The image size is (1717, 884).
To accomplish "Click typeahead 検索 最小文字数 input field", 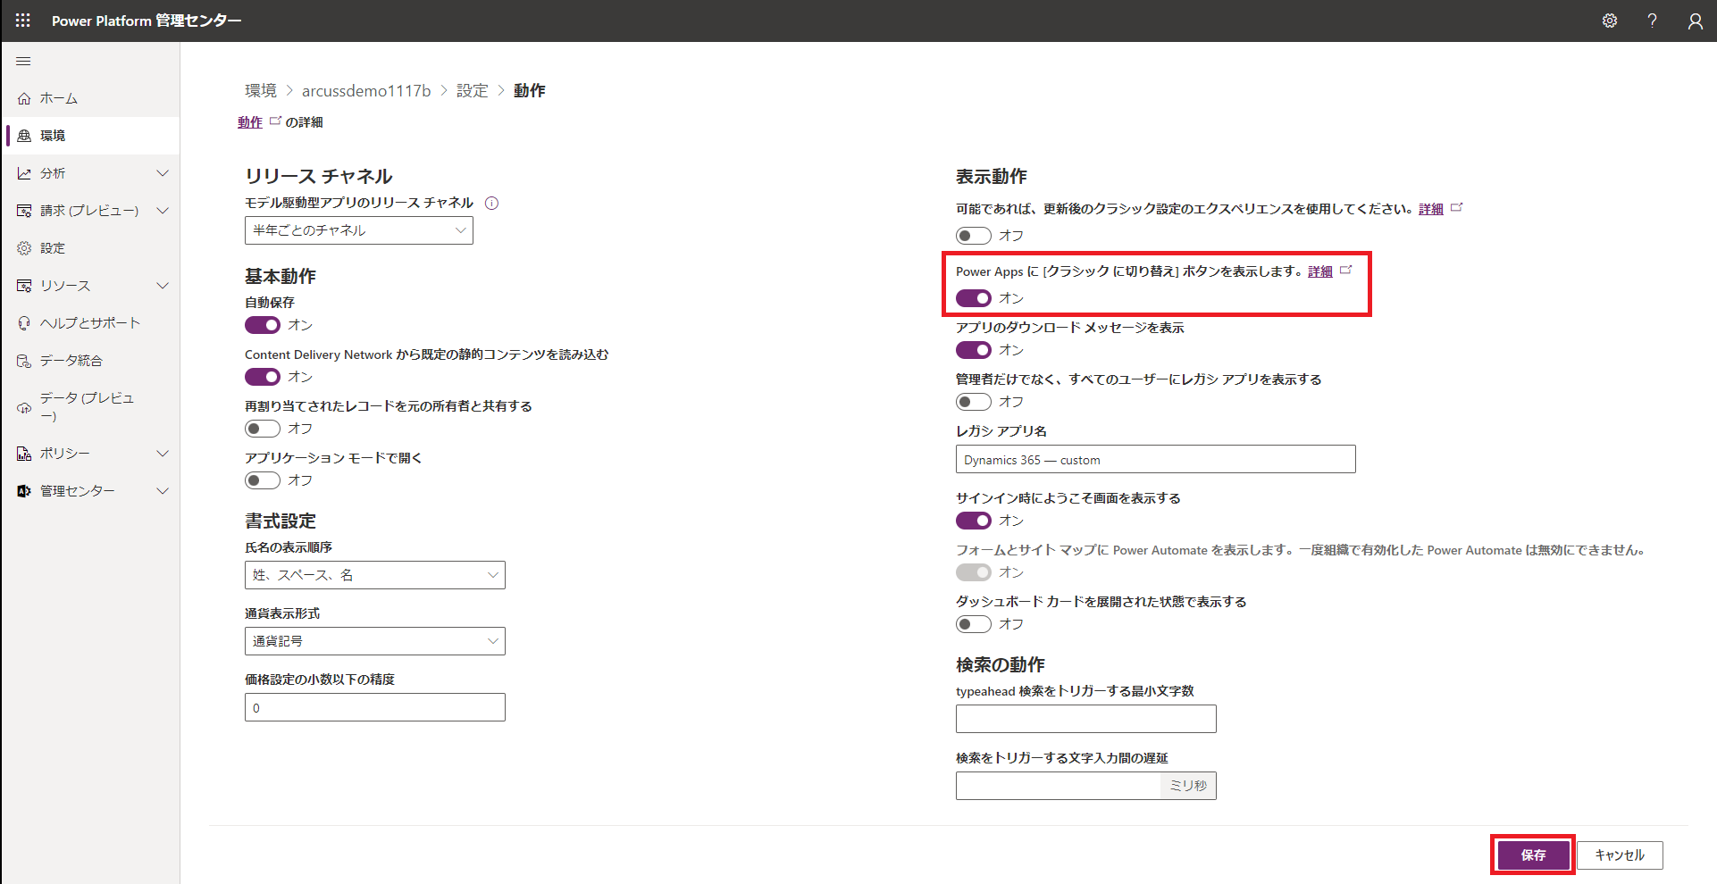I will (1086, 719).
